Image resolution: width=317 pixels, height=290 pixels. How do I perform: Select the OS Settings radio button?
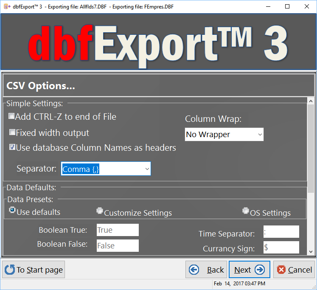coord(246,211)
